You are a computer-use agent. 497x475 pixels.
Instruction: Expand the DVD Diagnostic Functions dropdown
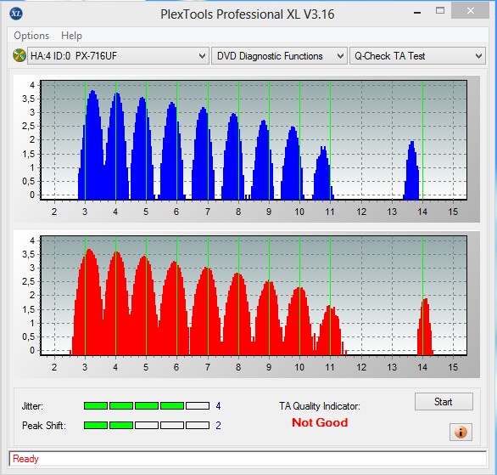click(279, 56)
